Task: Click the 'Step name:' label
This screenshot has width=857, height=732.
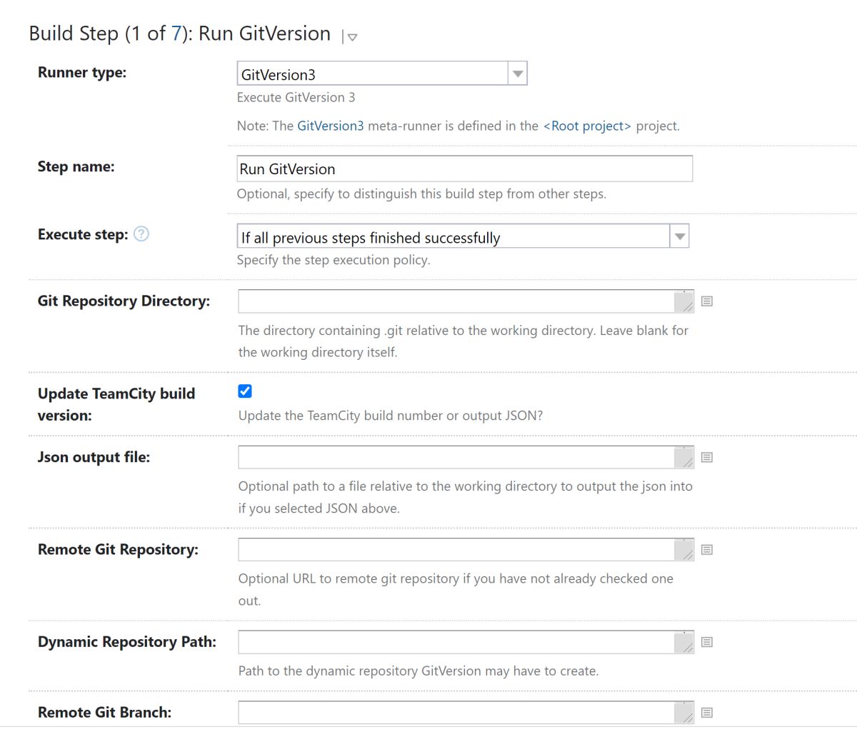Action: [76, 166]
